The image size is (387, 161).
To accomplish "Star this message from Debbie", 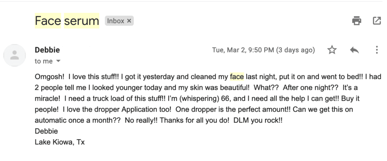I will click(332, 50).
